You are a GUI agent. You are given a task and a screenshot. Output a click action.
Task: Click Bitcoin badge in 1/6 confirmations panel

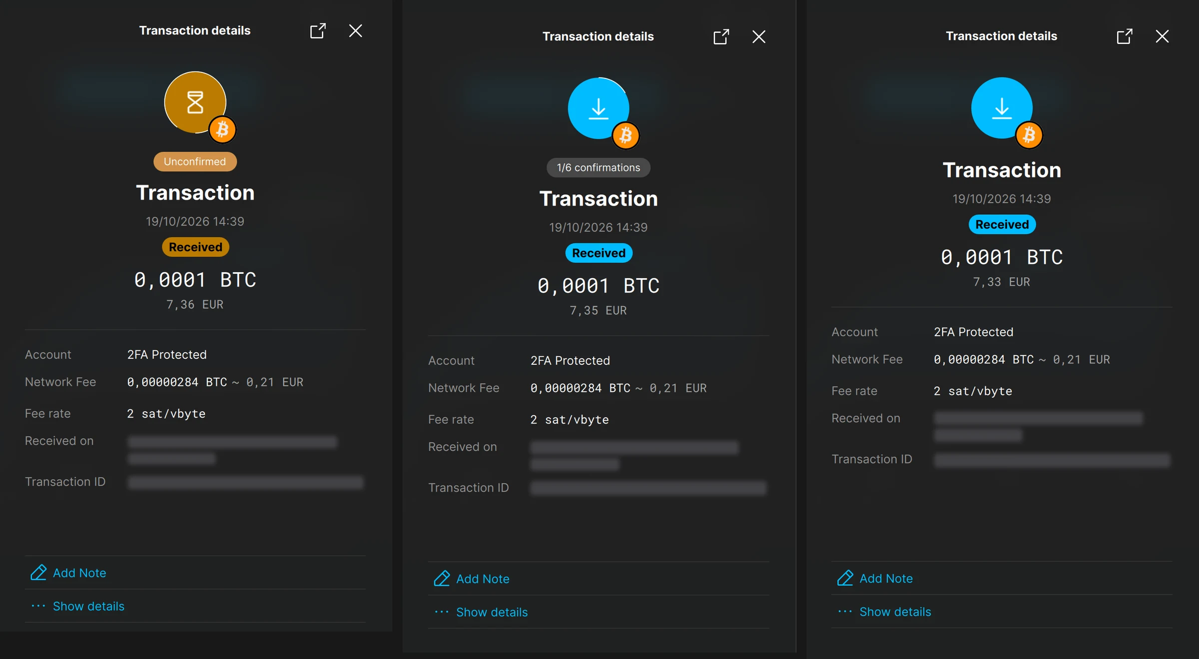(625, 135)
